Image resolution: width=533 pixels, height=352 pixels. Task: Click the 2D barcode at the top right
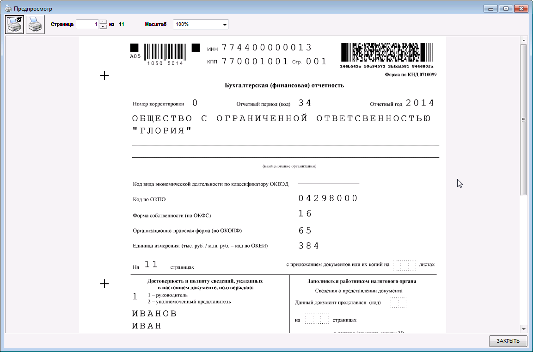click(387, 53)
